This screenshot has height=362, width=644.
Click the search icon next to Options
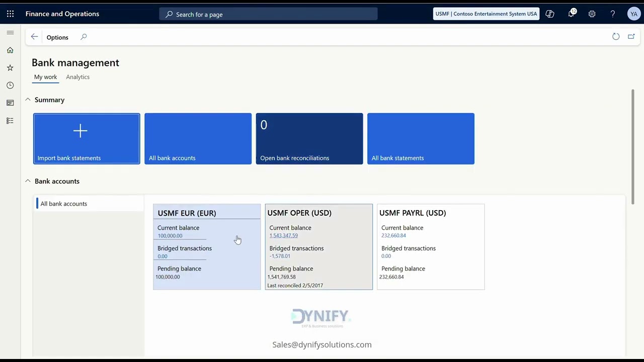(84, 37)
